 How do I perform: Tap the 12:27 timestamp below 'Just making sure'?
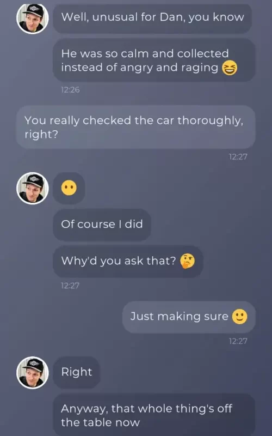pos(238,341)
